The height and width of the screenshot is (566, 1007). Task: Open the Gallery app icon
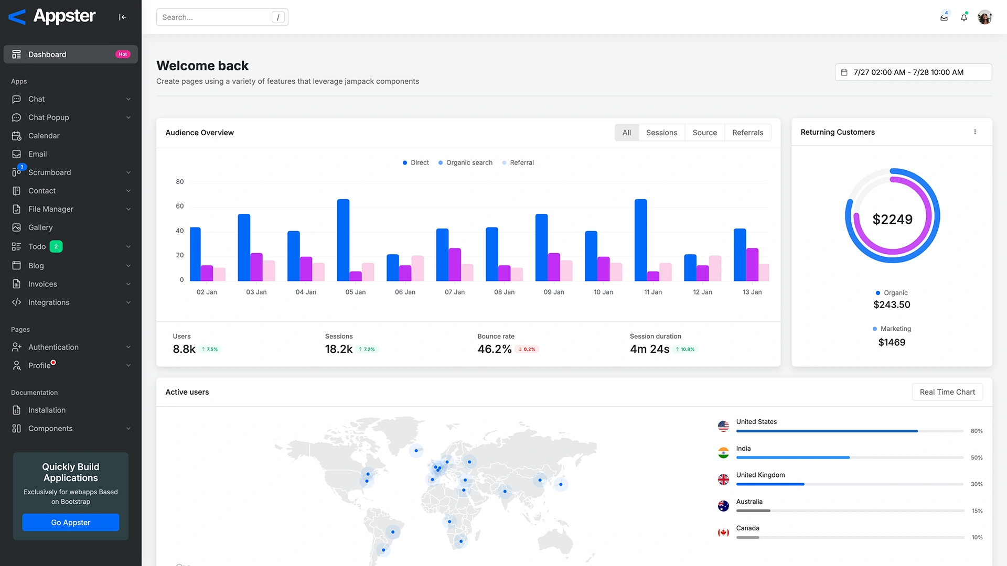point(17,227)
